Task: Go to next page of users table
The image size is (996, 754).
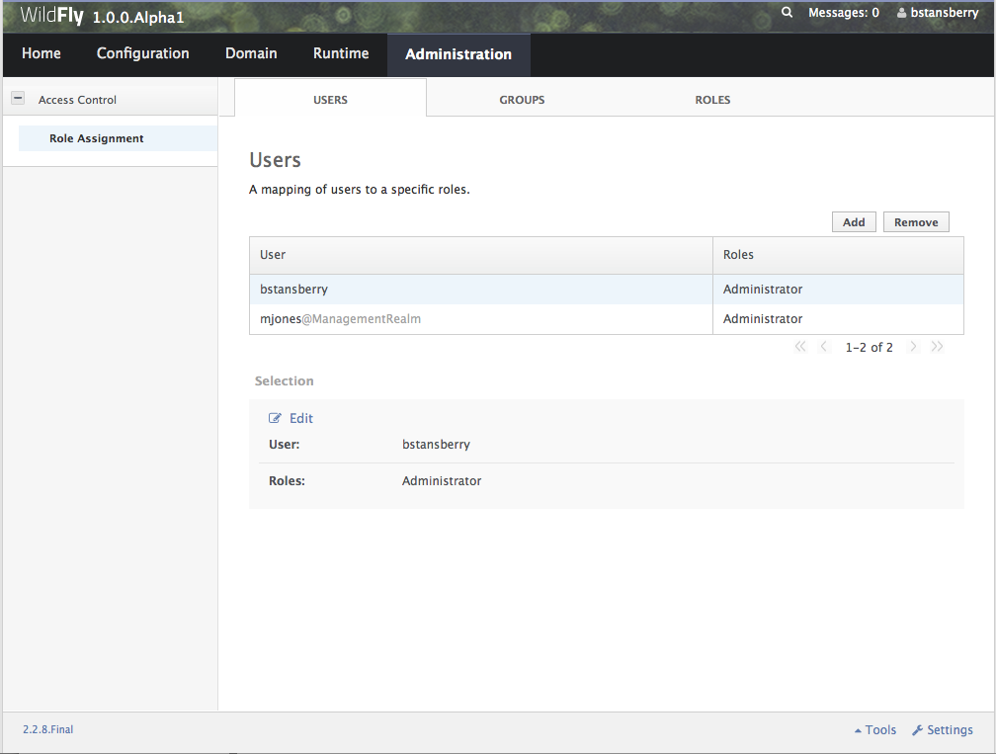Action: (913, 347)
